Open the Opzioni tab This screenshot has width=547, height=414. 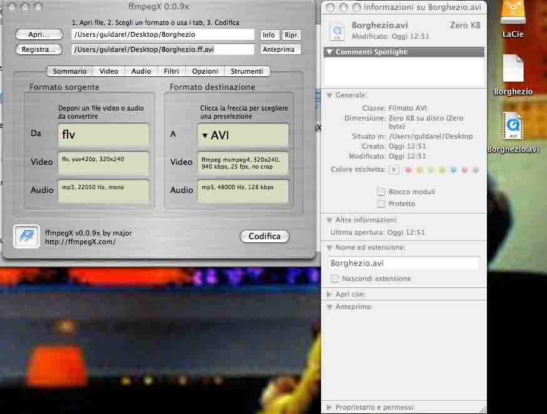tap(205, 71)
